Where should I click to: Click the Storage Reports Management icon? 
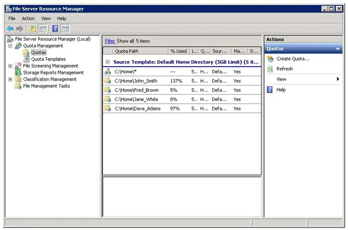pyautogui.click(x=18, y=72)
